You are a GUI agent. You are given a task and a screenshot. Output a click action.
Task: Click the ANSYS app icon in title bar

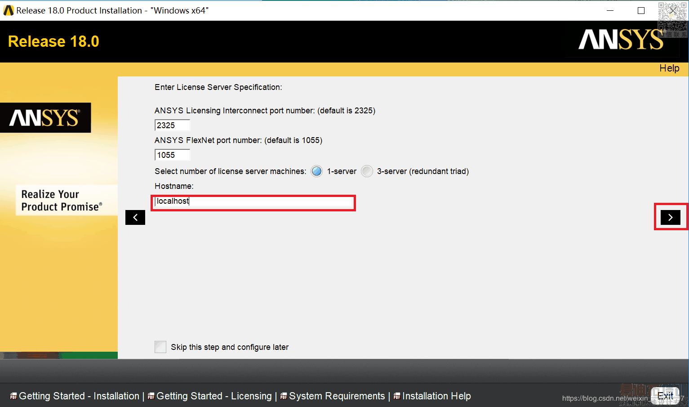[9, 10]
